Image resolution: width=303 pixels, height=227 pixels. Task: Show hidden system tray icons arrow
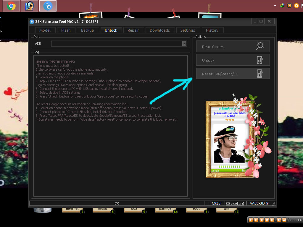tap(275, 6)
